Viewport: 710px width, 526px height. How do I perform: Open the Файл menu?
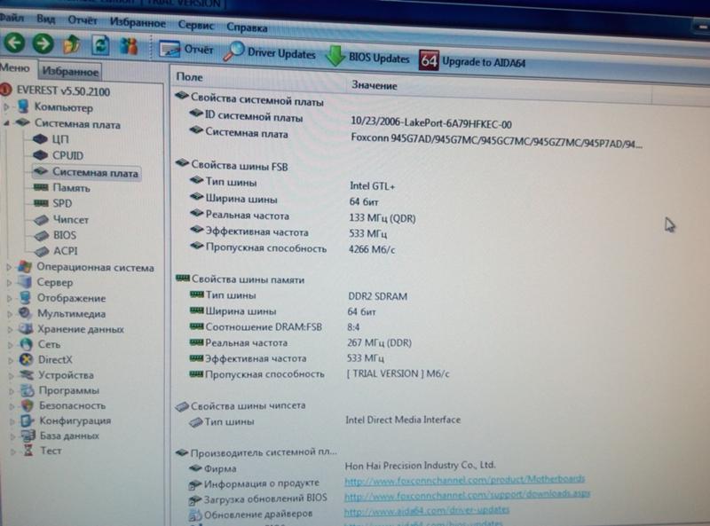click(x=12, y=18)
